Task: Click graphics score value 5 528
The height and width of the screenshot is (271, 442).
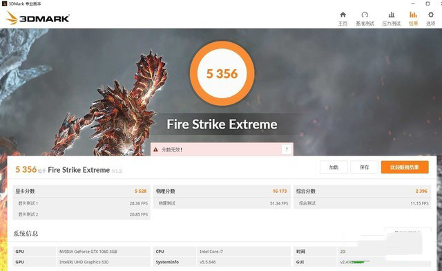Action: point(140,191)
